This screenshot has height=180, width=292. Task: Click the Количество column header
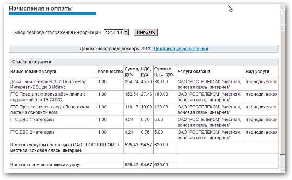(110, 72)
